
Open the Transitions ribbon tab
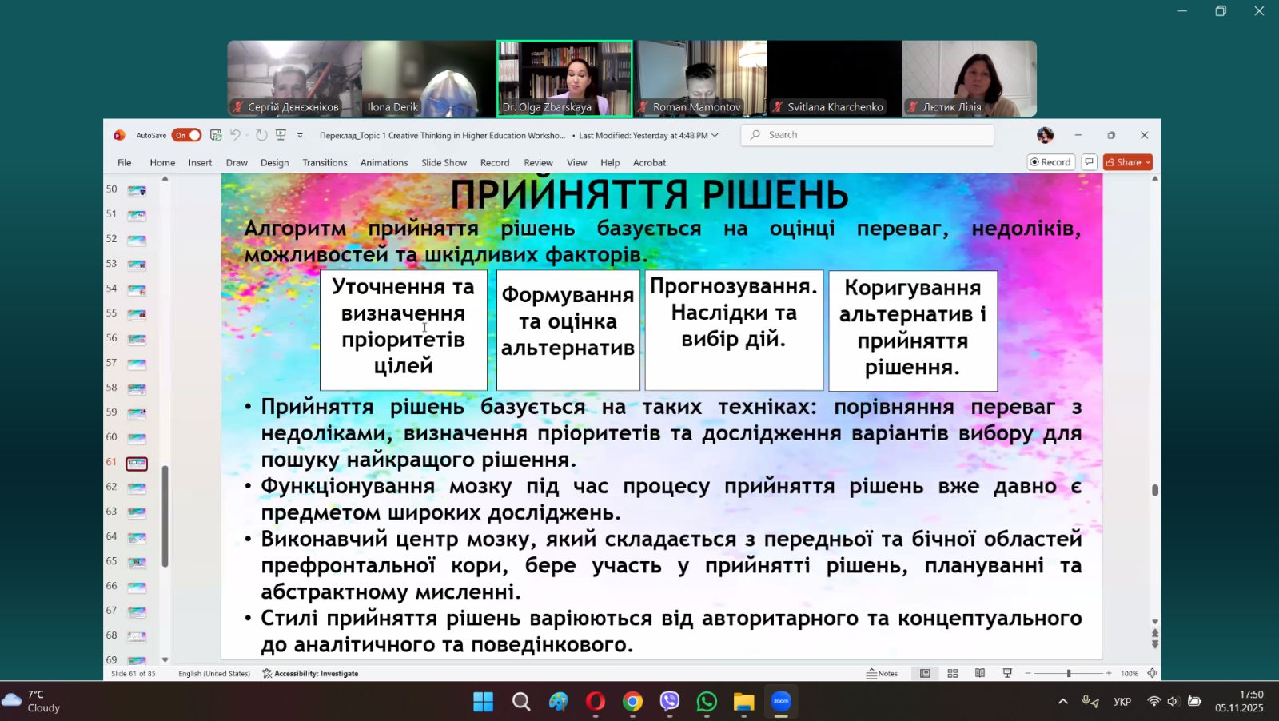(x=325, y=162)
